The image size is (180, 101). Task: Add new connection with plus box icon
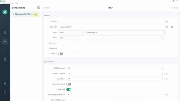click(39, 8)
